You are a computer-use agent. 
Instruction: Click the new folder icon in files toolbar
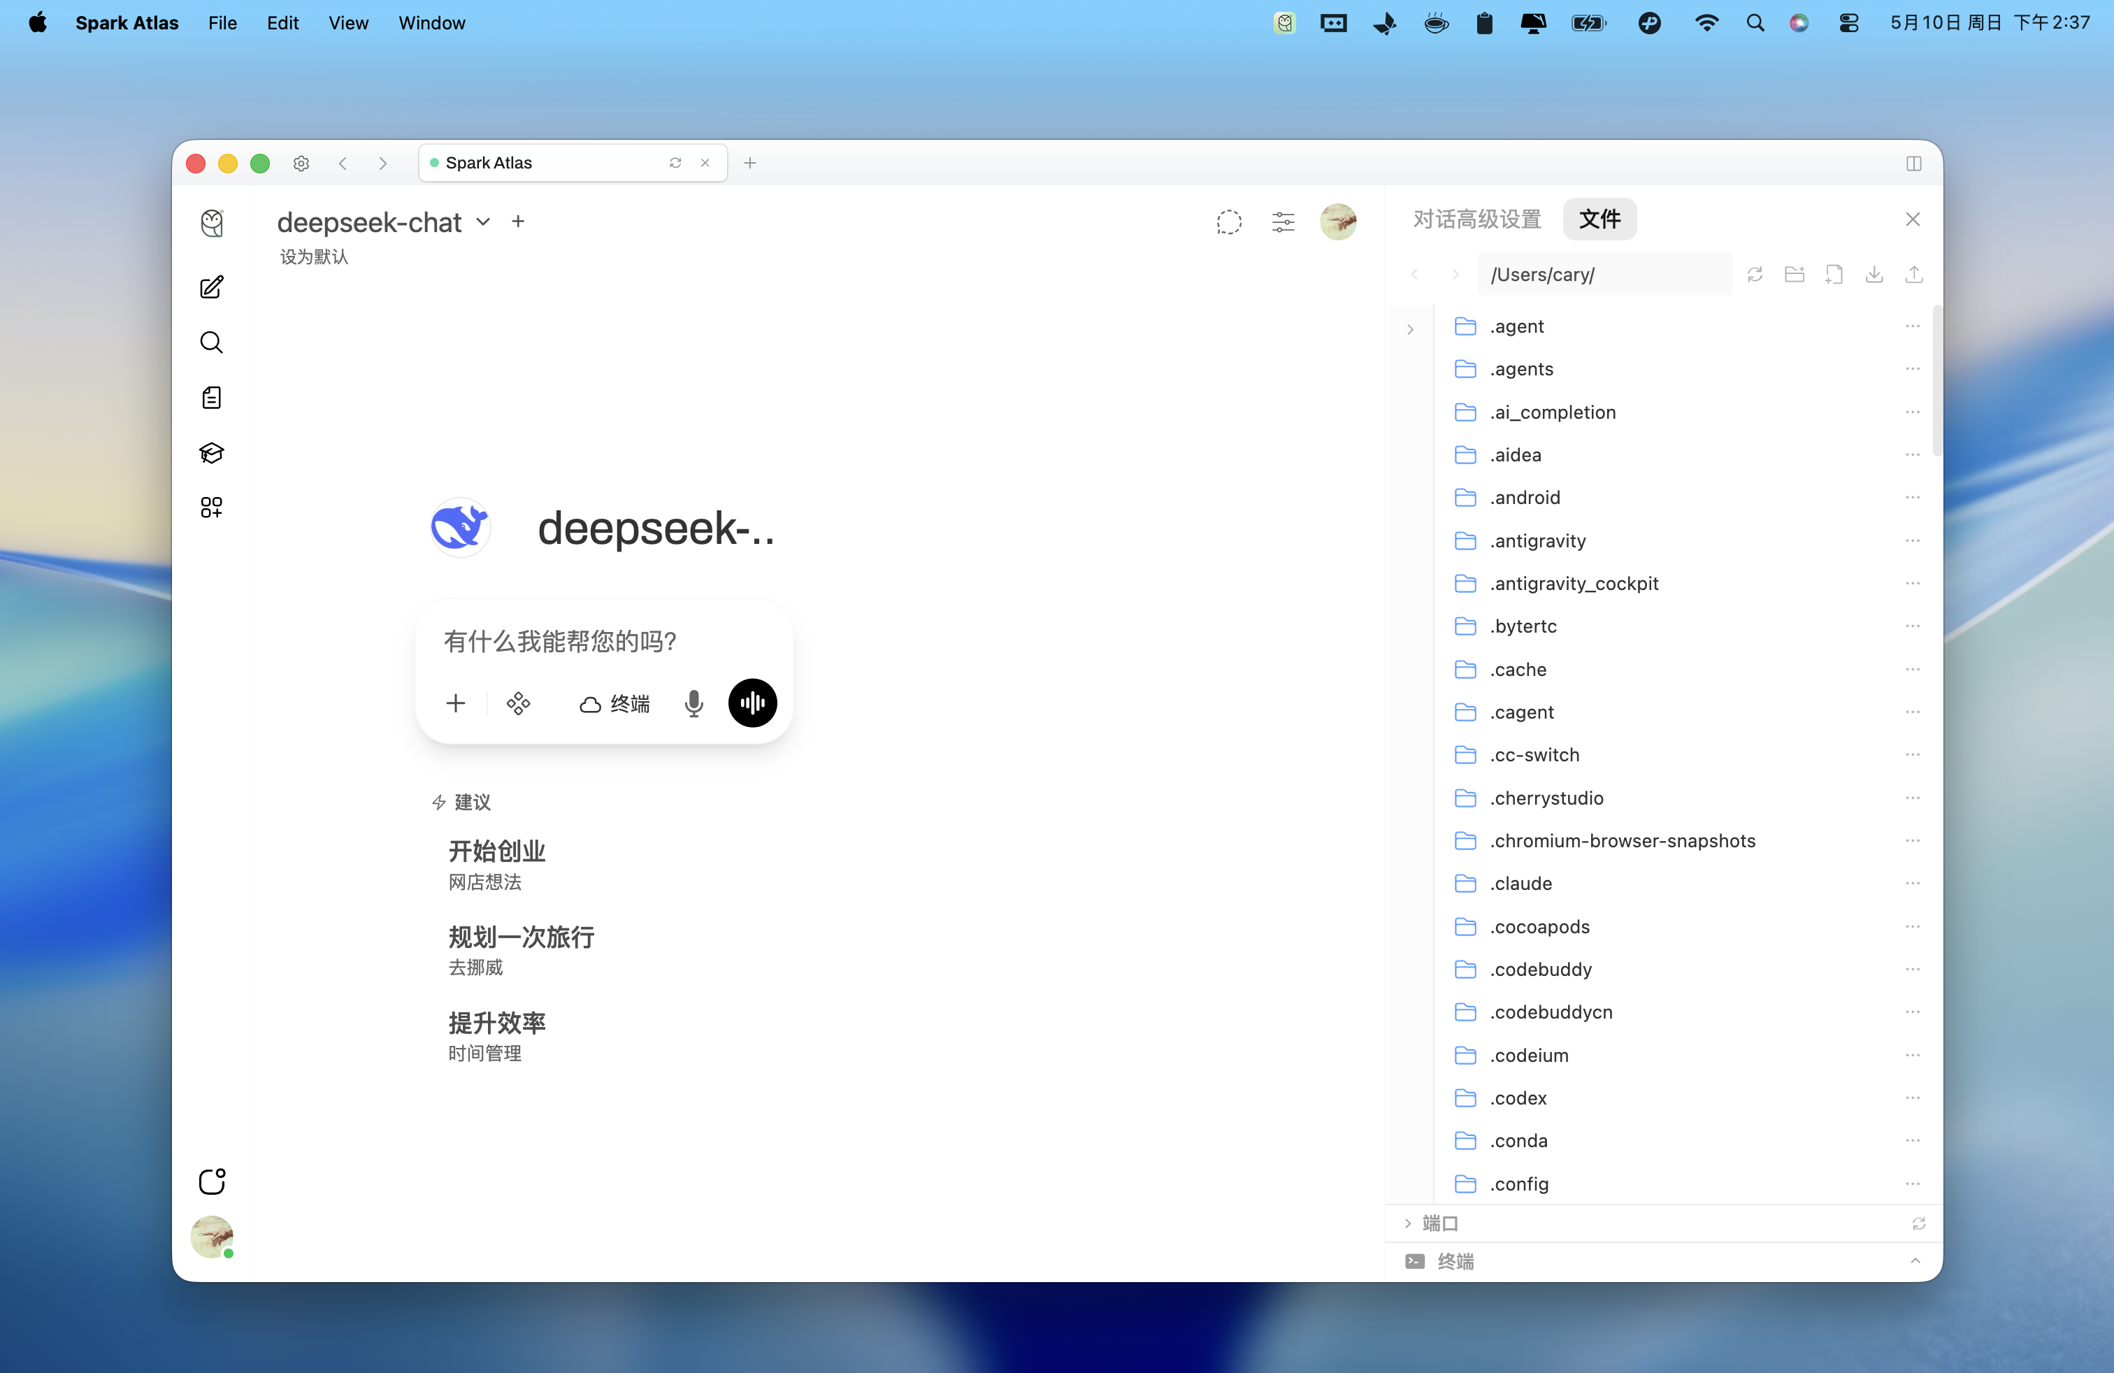click(x=1795, y=275)
